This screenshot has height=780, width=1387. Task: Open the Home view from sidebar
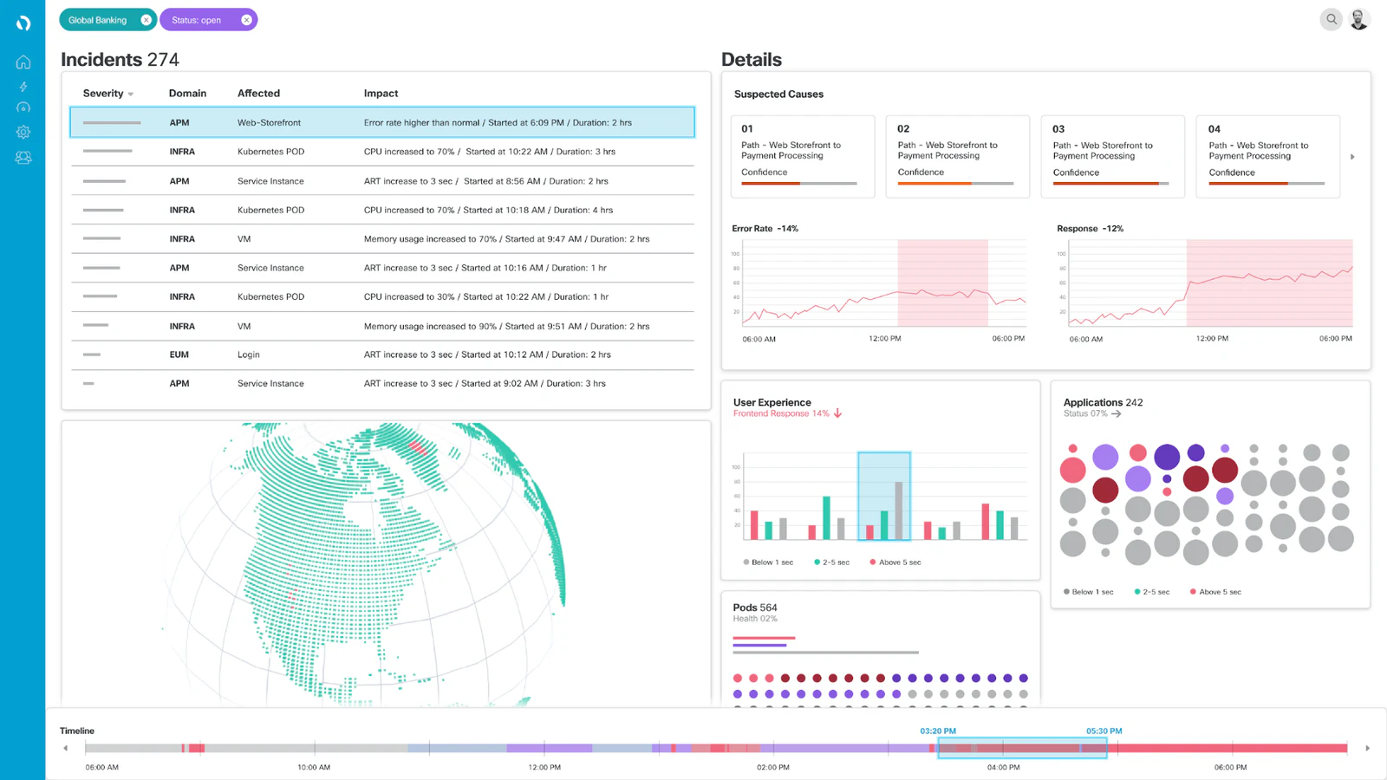click(23, 62)
